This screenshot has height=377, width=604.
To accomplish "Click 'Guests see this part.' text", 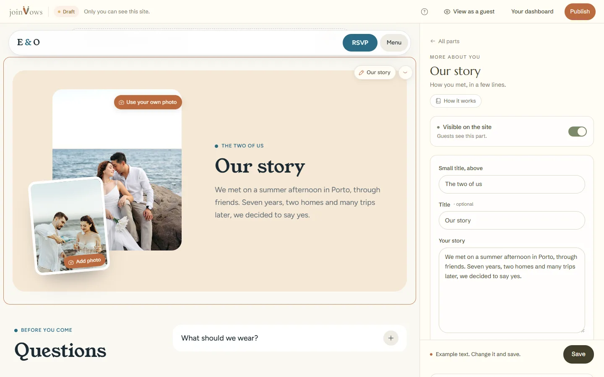I will 462,136.
